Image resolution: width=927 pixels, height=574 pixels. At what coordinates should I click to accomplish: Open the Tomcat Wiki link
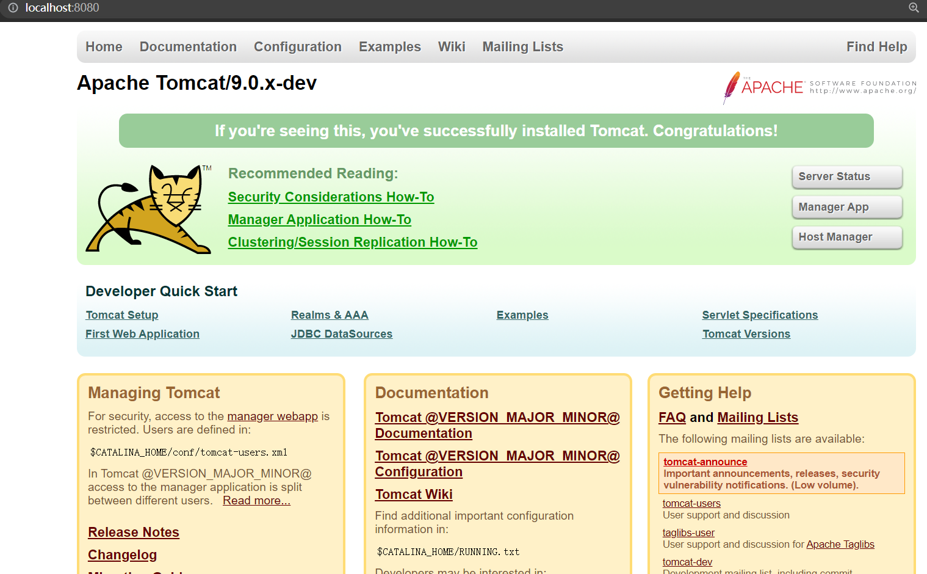tap(414, 495)
